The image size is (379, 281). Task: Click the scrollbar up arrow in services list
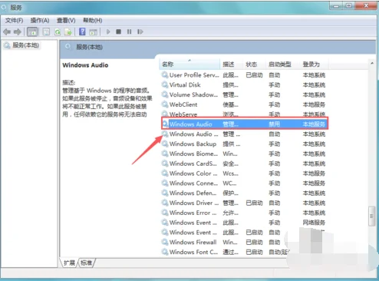pyautogui.click(x=372, y=63)
